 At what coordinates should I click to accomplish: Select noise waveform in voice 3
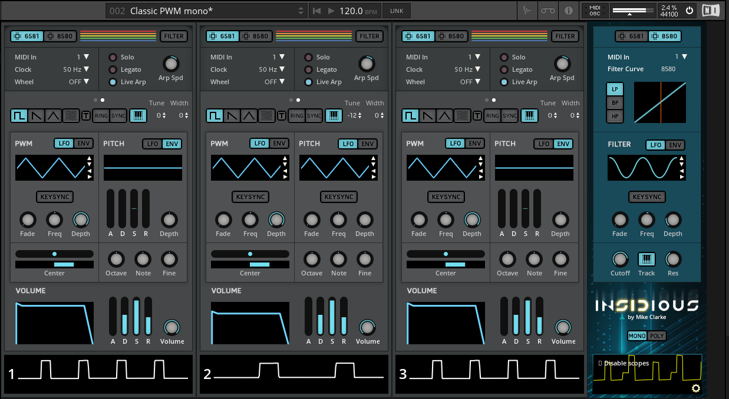(x=461, y=116)
